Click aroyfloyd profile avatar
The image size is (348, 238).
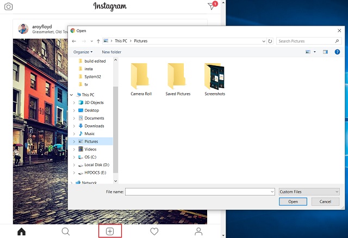23,29
